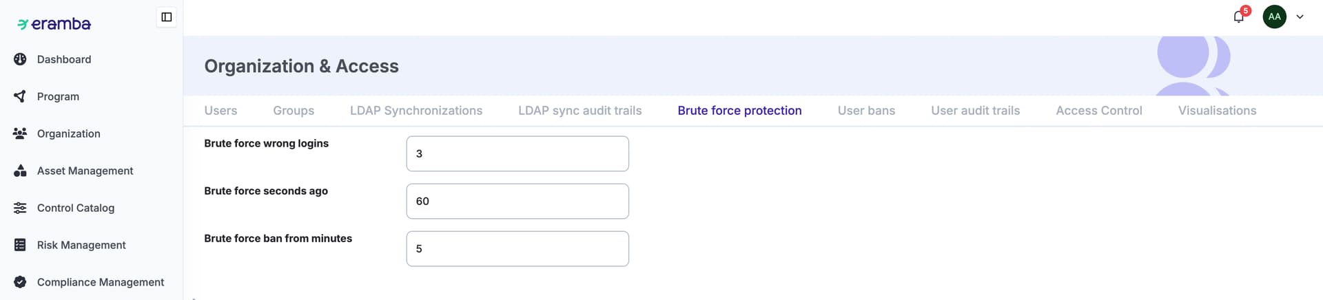1323x300 pixels.
Task: Click the Compliance Management badge icon
Action: click(x=20, y=282)
